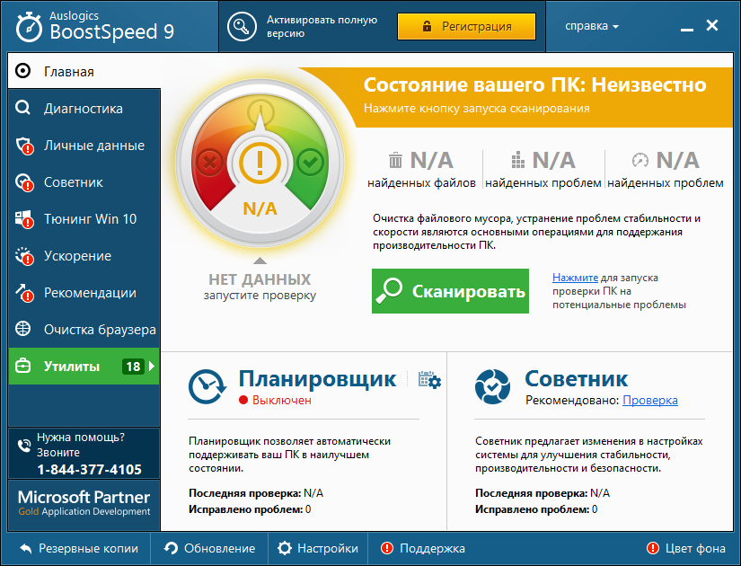Click the magnifier icon near activation banner
Viewport: 741px width, 566px height.
click(240, 26)
